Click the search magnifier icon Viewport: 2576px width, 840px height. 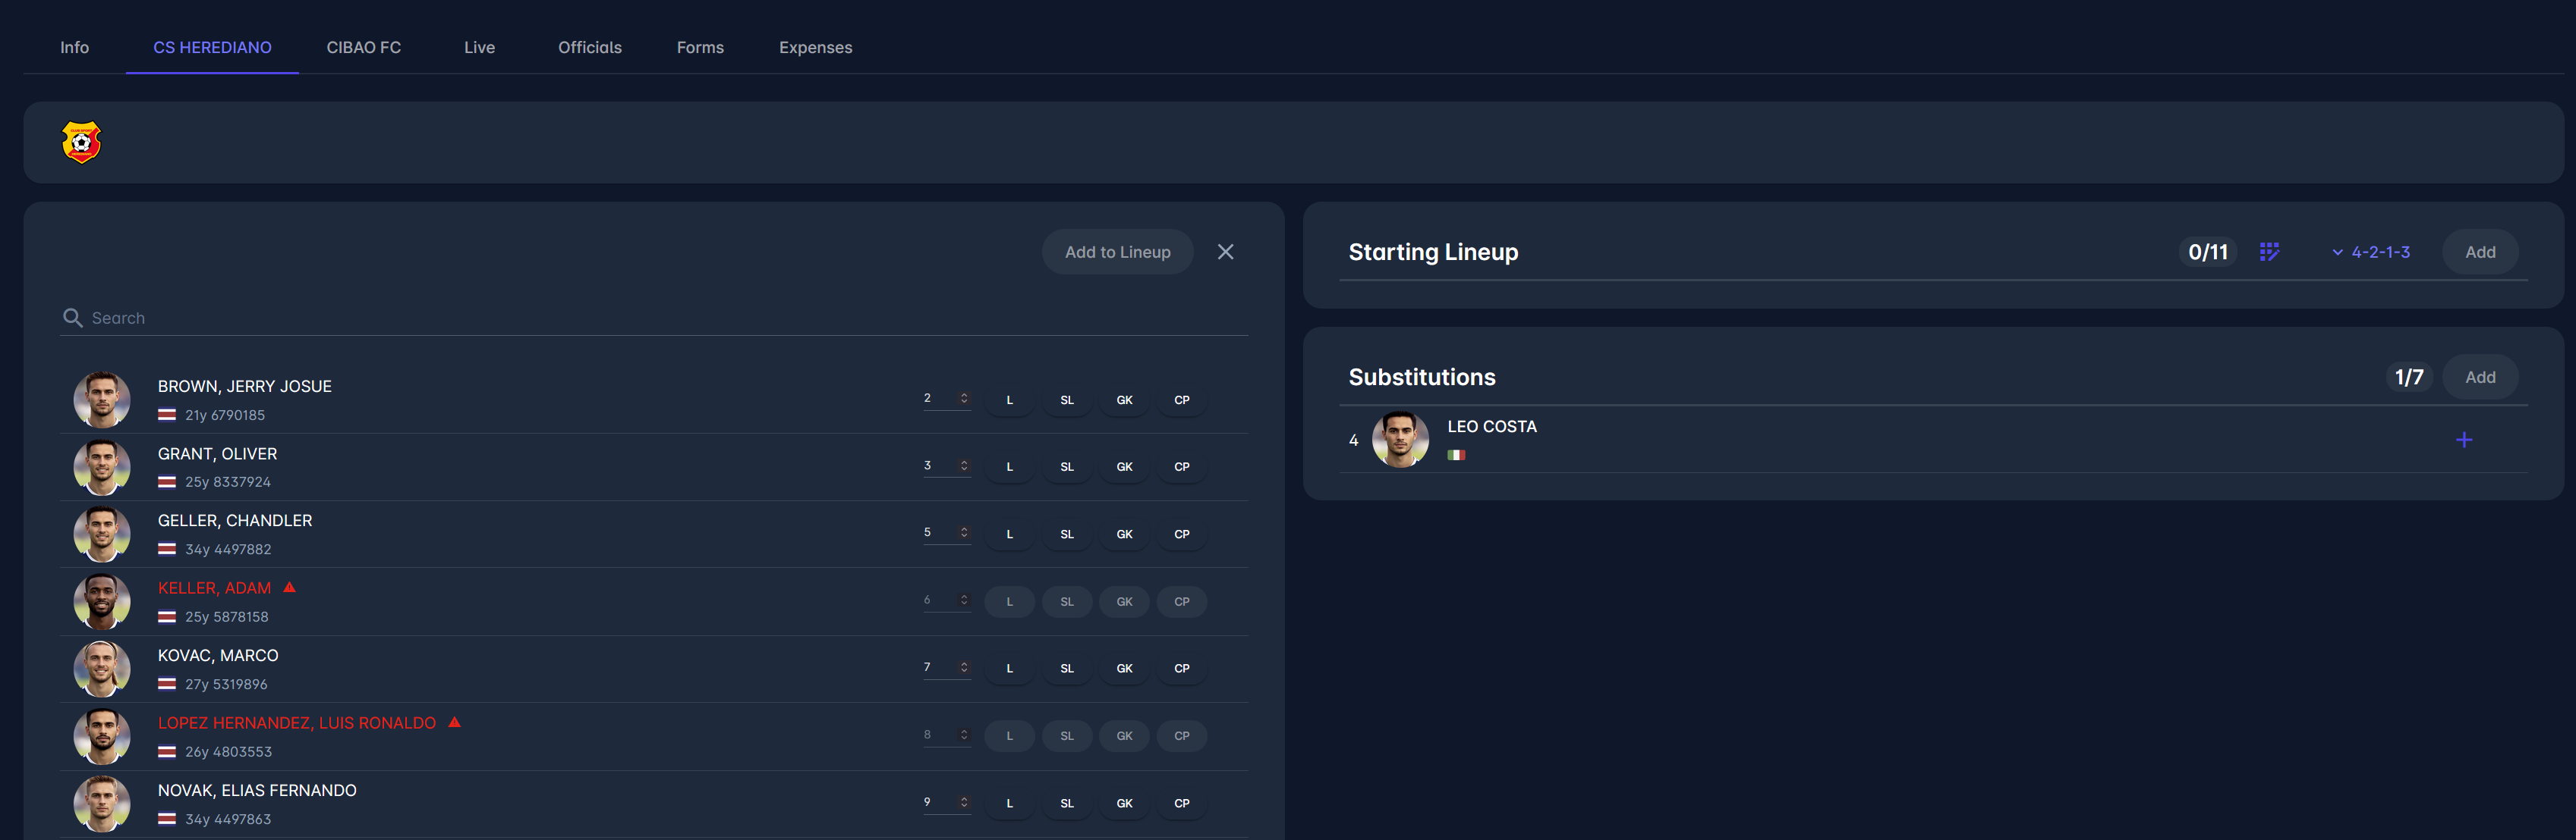pos(72,318)
